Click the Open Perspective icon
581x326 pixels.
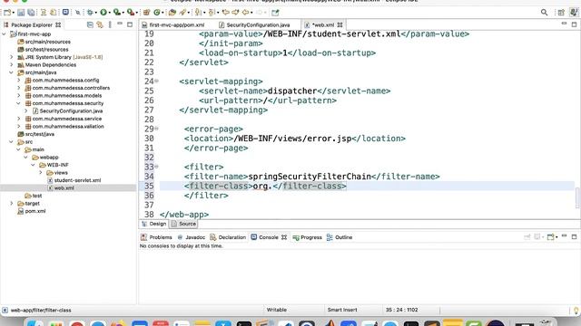tap(561, 13)
